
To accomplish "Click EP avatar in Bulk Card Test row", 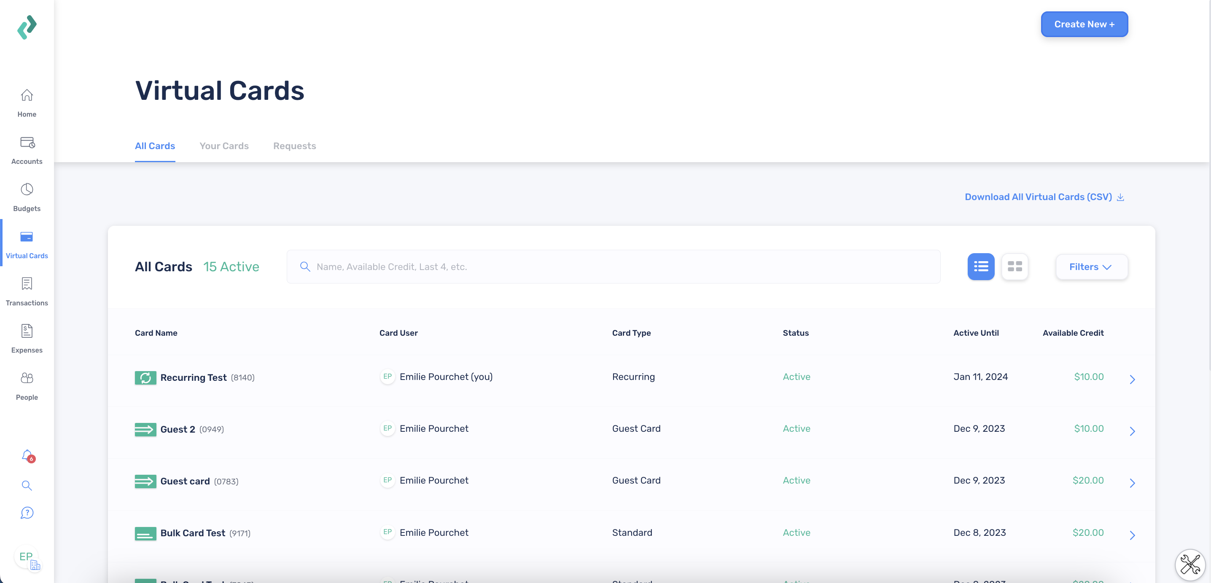I will pyautogui.click(x=388, y=532).
